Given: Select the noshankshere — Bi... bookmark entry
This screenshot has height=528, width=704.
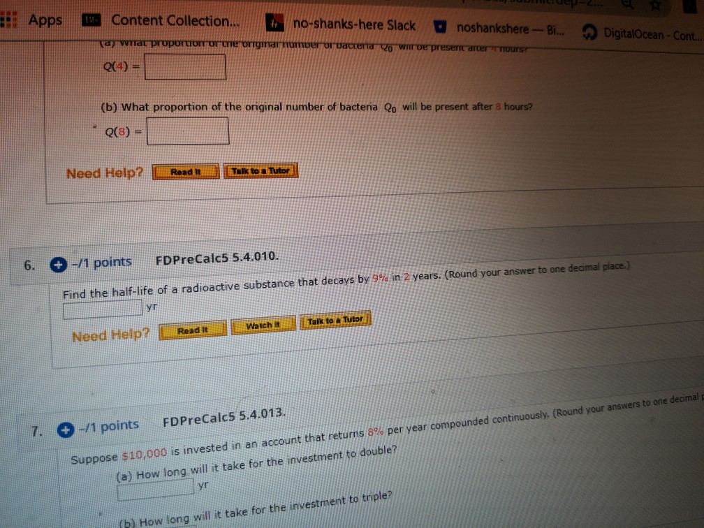Looking at the screenshot, I should pyautogui.click(x=496, y=27).
